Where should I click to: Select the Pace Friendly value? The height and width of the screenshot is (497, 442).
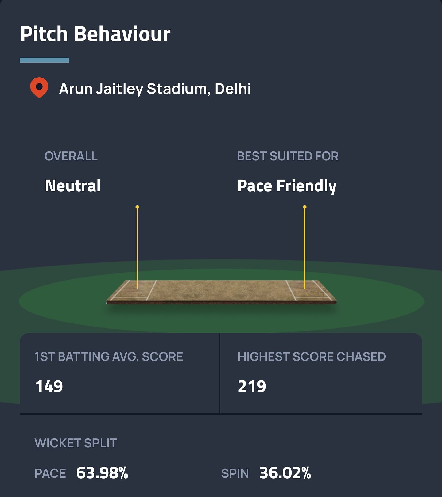(287, 186)
